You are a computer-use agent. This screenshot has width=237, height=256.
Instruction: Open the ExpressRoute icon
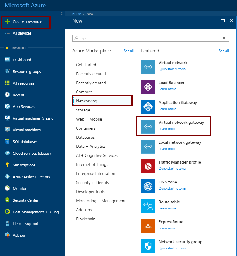point(148,226)
